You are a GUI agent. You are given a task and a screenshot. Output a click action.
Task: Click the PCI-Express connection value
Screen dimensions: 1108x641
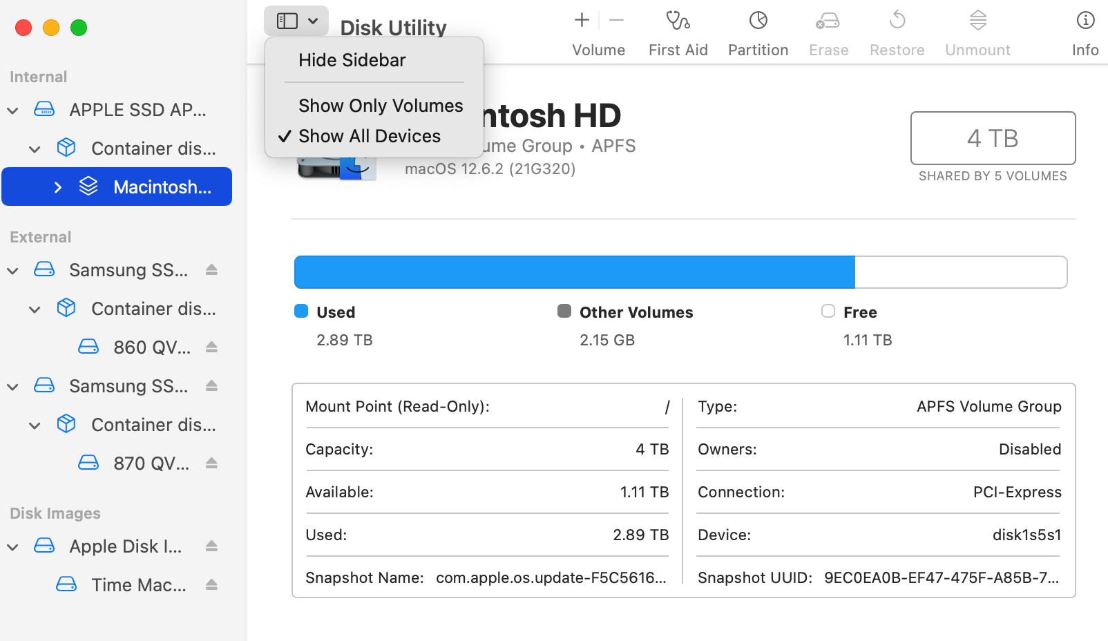click(1017, 492)
